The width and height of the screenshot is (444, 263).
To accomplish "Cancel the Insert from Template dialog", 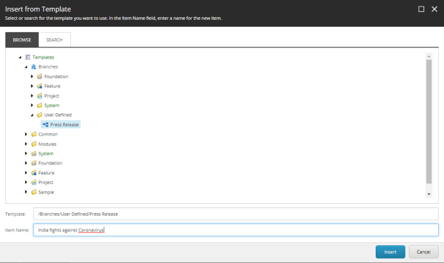I will point(423,252).
